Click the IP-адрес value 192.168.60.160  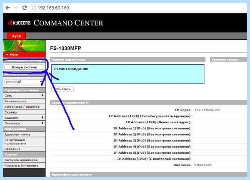click(207, 110)
